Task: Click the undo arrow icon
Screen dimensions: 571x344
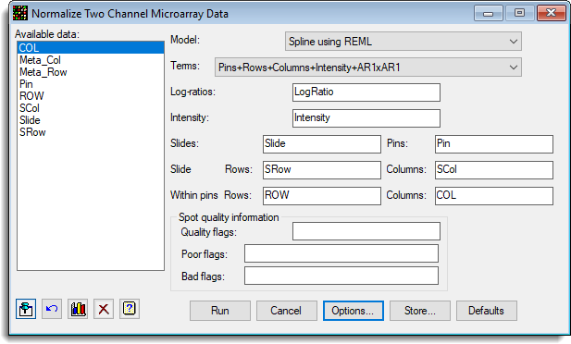Action: 52,309
